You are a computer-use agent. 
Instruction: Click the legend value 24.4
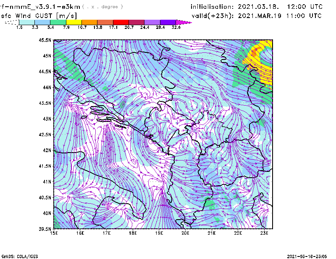[x=144, y=27]
